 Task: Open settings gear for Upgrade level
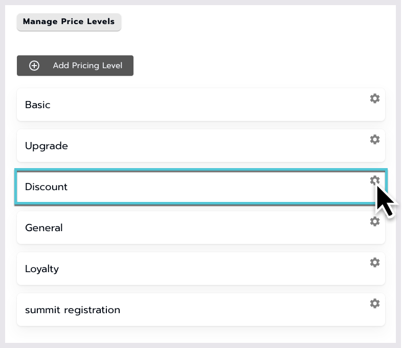[x=374, y=139]
